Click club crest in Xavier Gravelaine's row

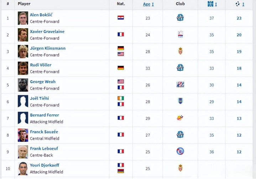(180, 34)
